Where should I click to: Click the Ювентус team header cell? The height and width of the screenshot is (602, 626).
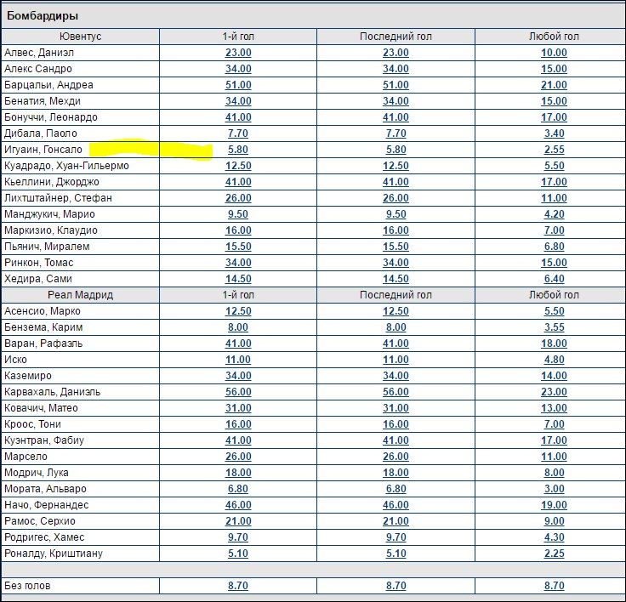point(80,37)
